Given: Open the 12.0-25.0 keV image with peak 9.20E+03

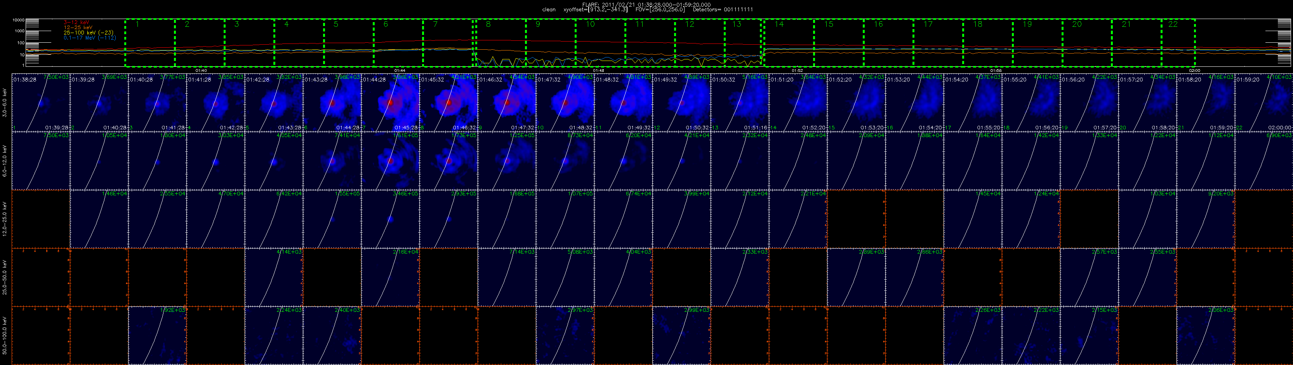Looking at the screenshot, I should (1205, 219).
